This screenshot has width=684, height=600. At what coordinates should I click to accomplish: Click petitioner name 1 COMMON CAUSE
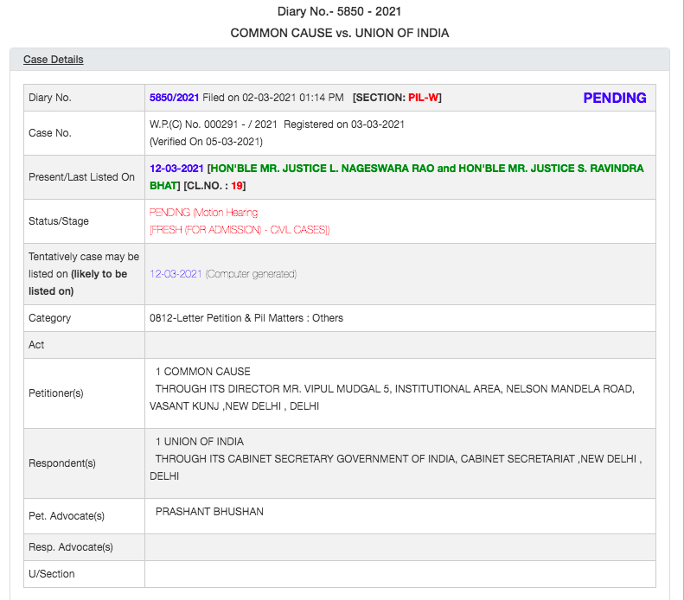point(203,372)
